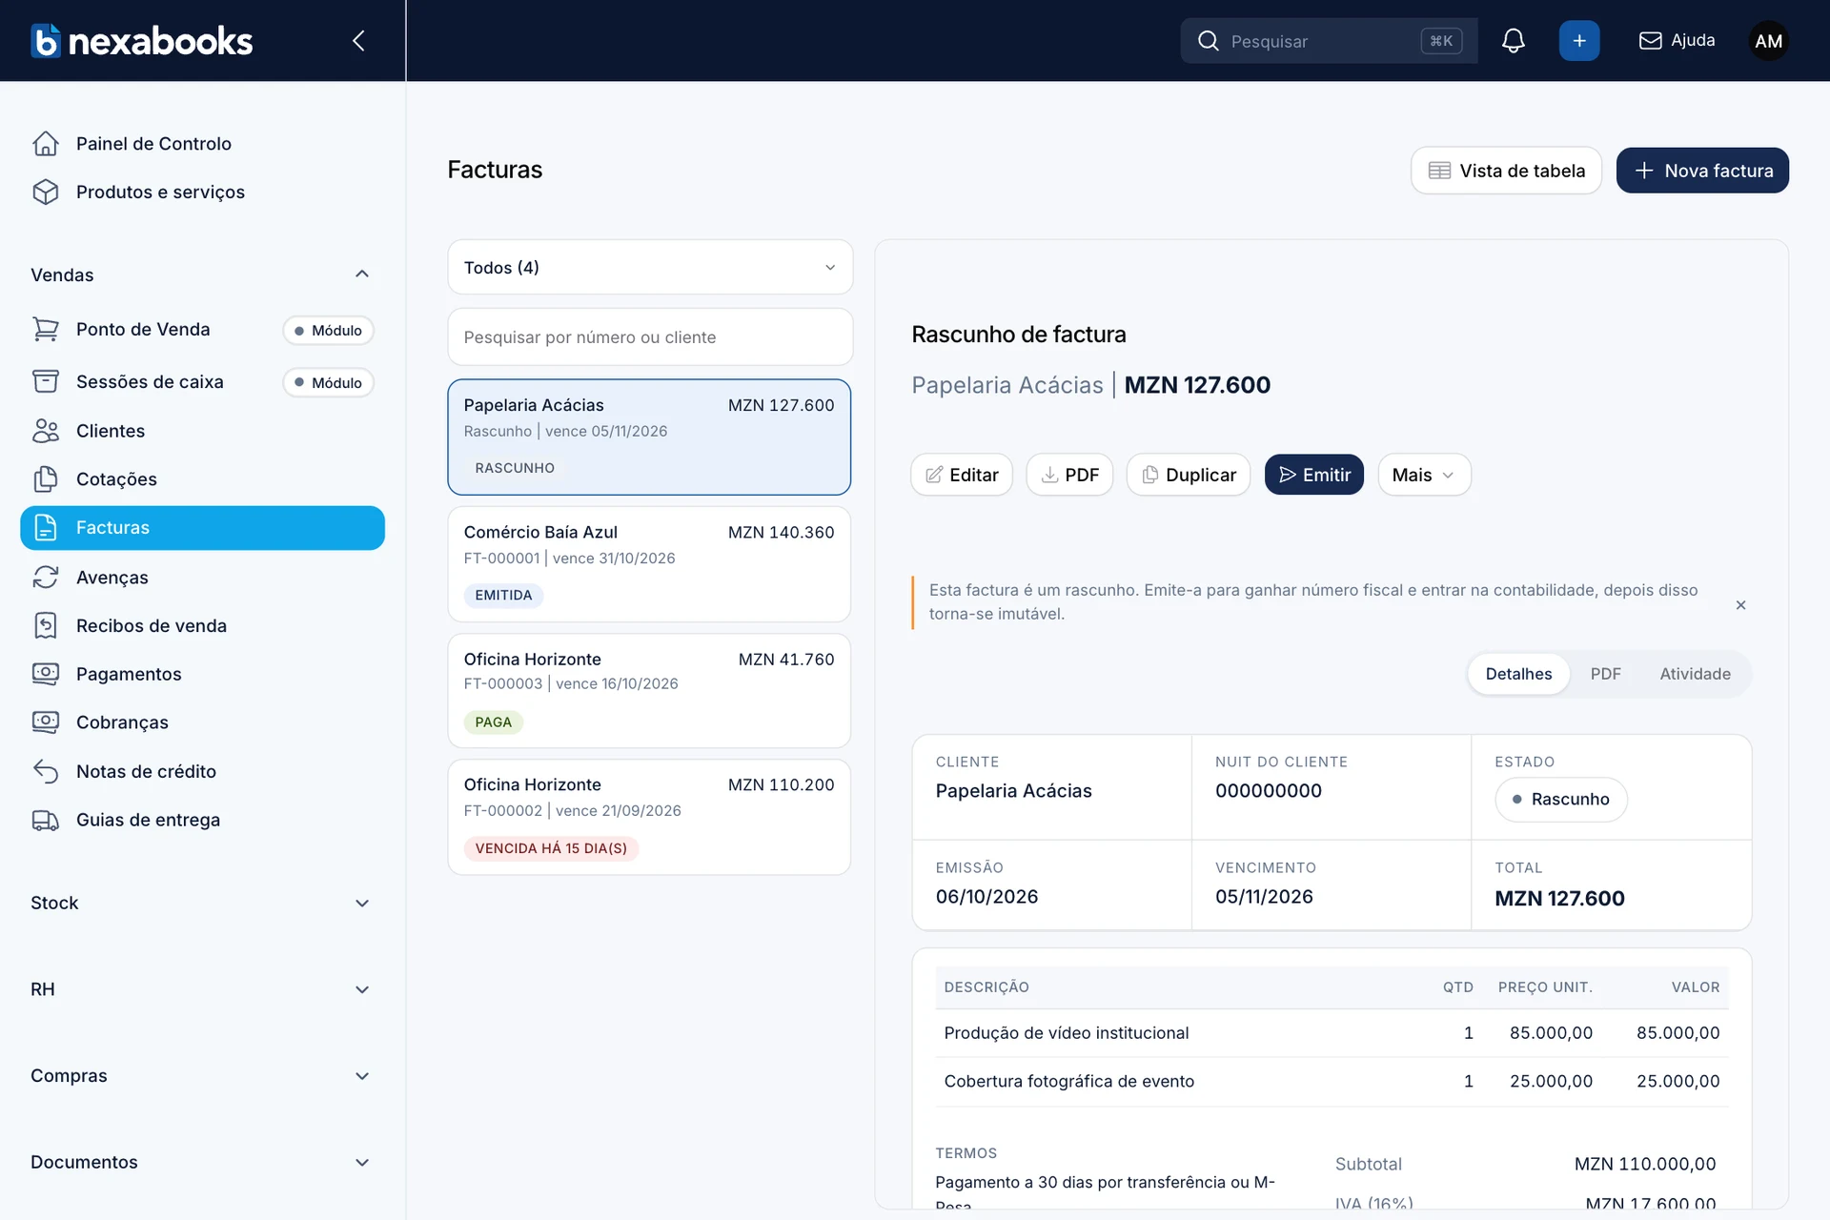The height and width of the screenshot is (1220, 1830).
Task: Switch to Vista de tabela
Action: (x=1506, y=171)
